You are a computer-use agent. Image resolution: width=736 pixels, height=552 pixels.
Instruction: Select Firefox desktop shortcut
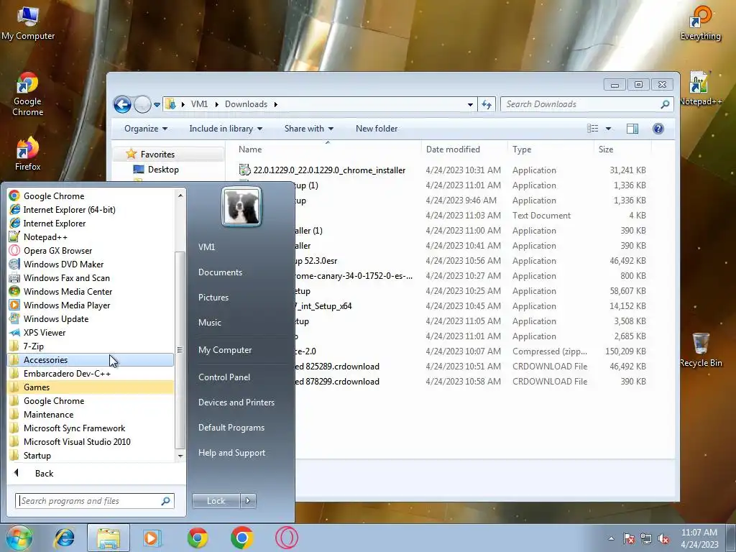(x=28, y=154)
